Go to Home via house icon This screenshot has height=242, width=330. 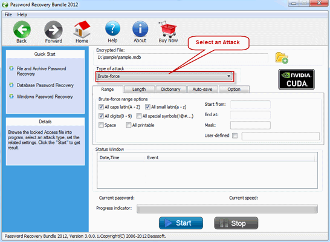point(82,29)
